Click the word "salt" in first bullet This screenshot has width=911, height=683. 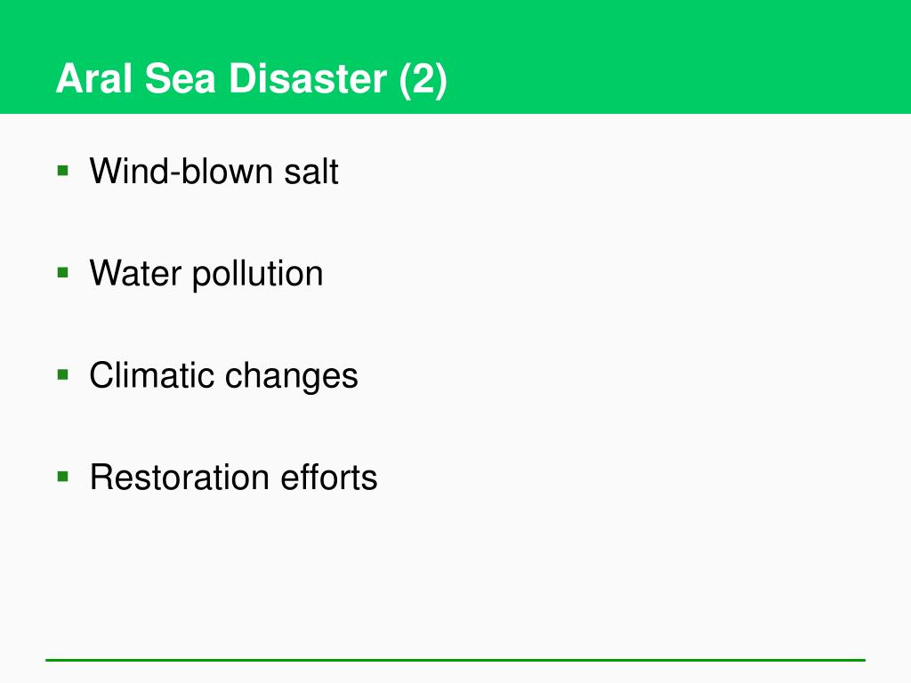[310, 172]
